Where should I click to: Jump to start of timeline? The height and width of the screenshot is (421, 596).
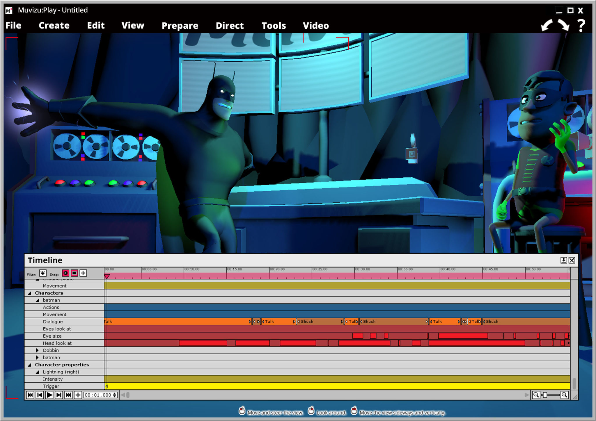(30, 395)
